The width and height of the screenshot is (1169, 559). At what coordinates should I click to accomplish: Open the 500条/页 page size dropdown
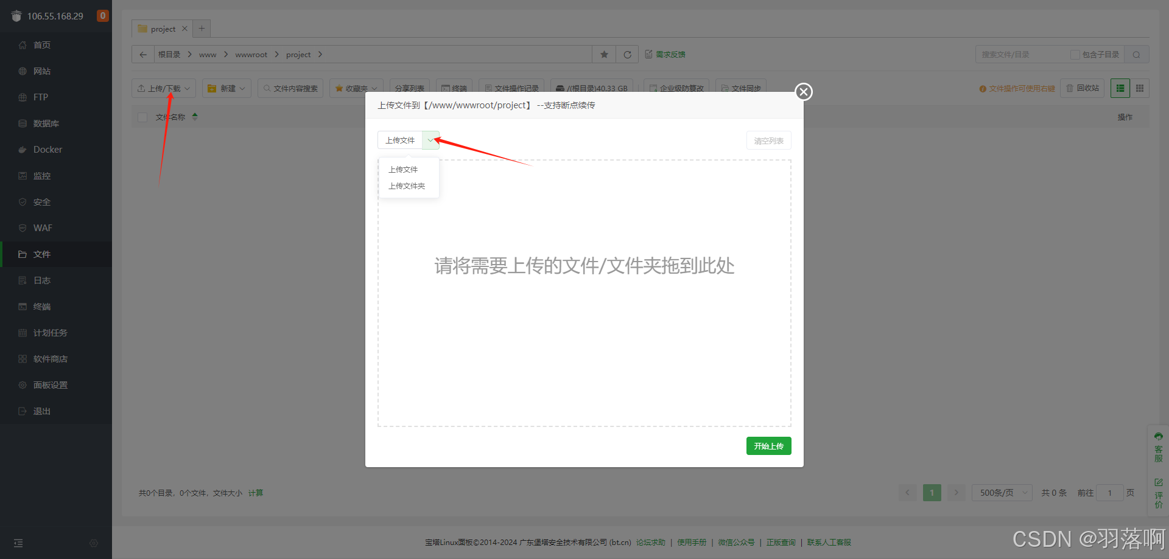pos(1002,493)
